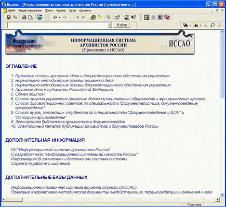This screenshot has width=226, height=207.
Task: Click the stacked folders icon in toolbar
Action: 93,17
